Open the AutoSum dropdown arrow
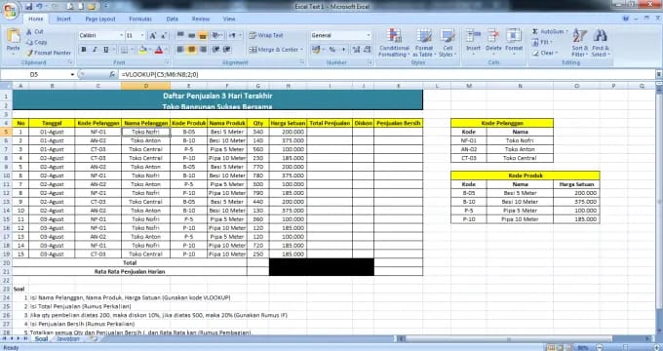 pos(567,32)
